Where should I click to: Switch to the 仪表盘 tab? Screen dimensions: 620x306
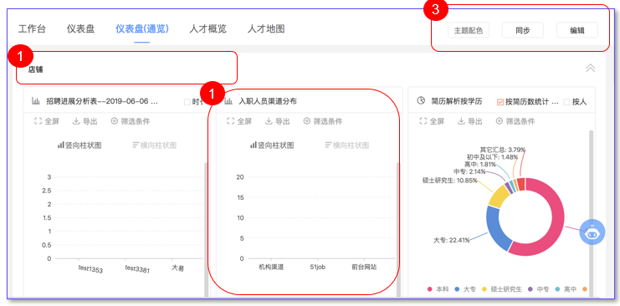point(80,29)
